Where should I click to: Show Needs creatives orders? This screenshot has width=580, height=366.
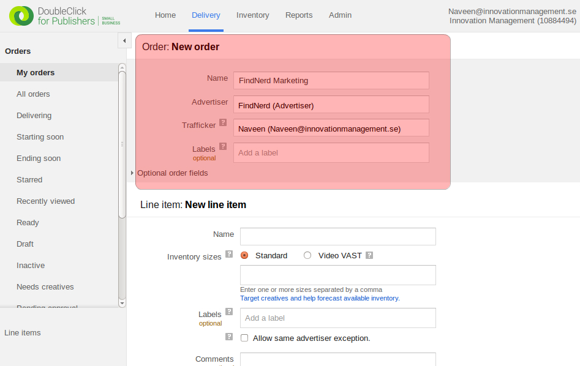[45, 287]
